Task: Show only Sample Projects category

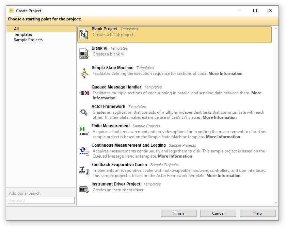Action: (x=28, y=40)
